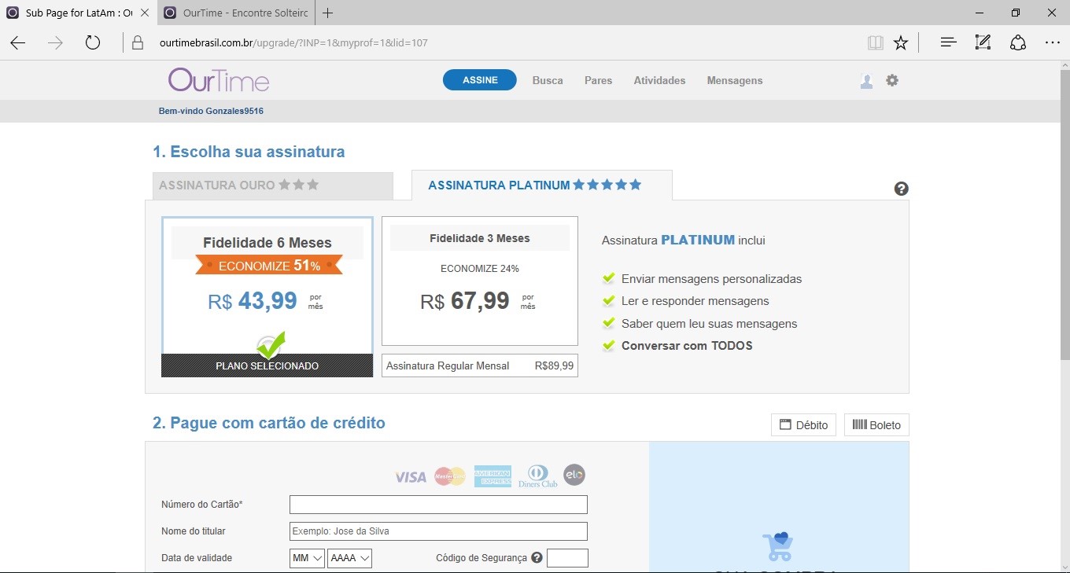The image size is (1070, 573).
Task: Click Ler e responder mensagens text
Action: pyautogui.click(x=695, y=301)
